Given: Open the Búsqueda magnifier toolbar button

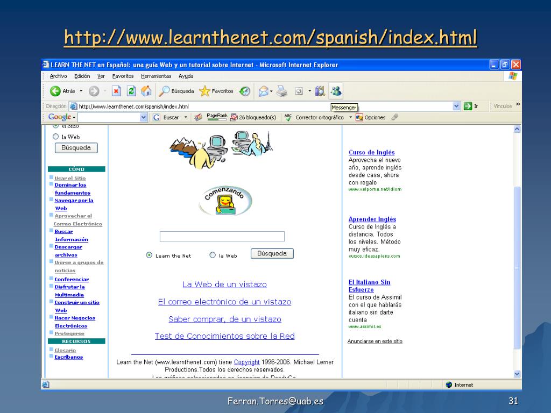Looking at the screenshot, I should pos(176,91).
